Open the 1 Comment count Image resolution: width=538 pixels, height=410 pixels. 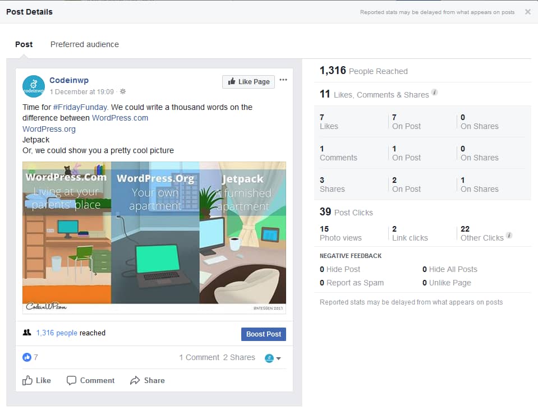pos(199,357)
